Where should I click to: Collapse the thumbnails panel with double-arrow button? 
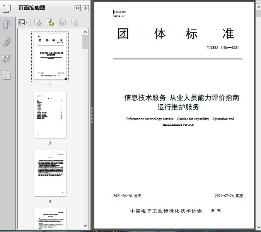click(x=78, y=8)
